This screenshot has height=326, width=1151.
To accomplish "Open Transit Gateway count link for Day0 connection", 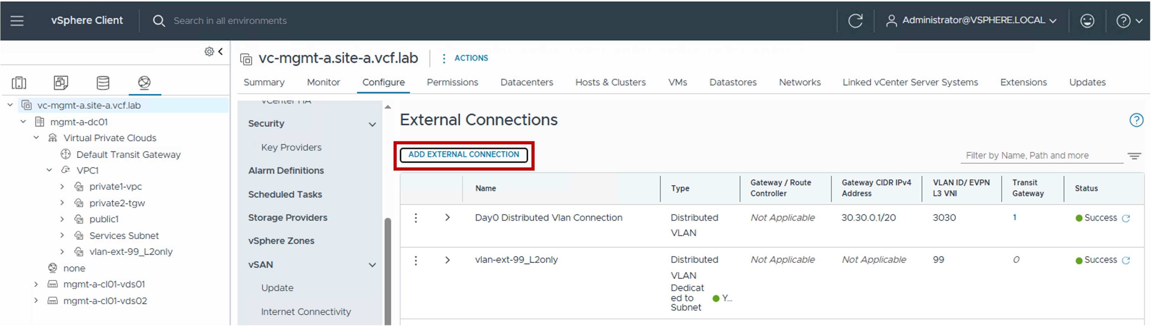I will pyautogui.click(x=1014, y=218).
